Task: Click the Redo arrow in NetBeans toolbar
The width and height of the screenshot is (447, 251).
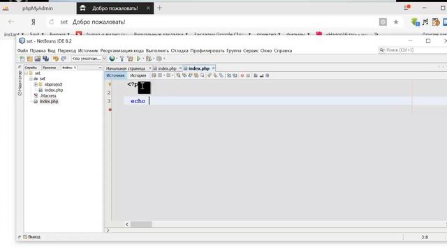Action: point(64,59)
